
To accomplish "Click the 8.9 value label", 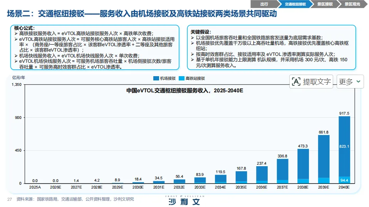I will (117, 180).
